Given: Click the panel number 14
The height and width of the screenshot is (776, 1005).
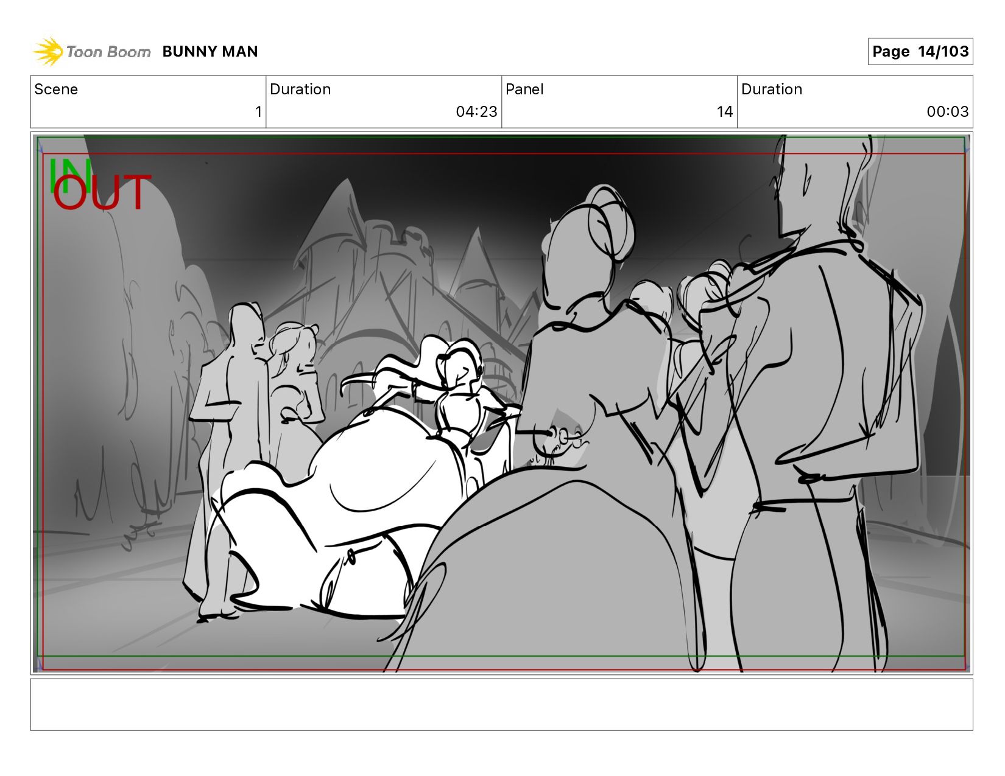Looking at the screenshot, I should coord(724,112).
